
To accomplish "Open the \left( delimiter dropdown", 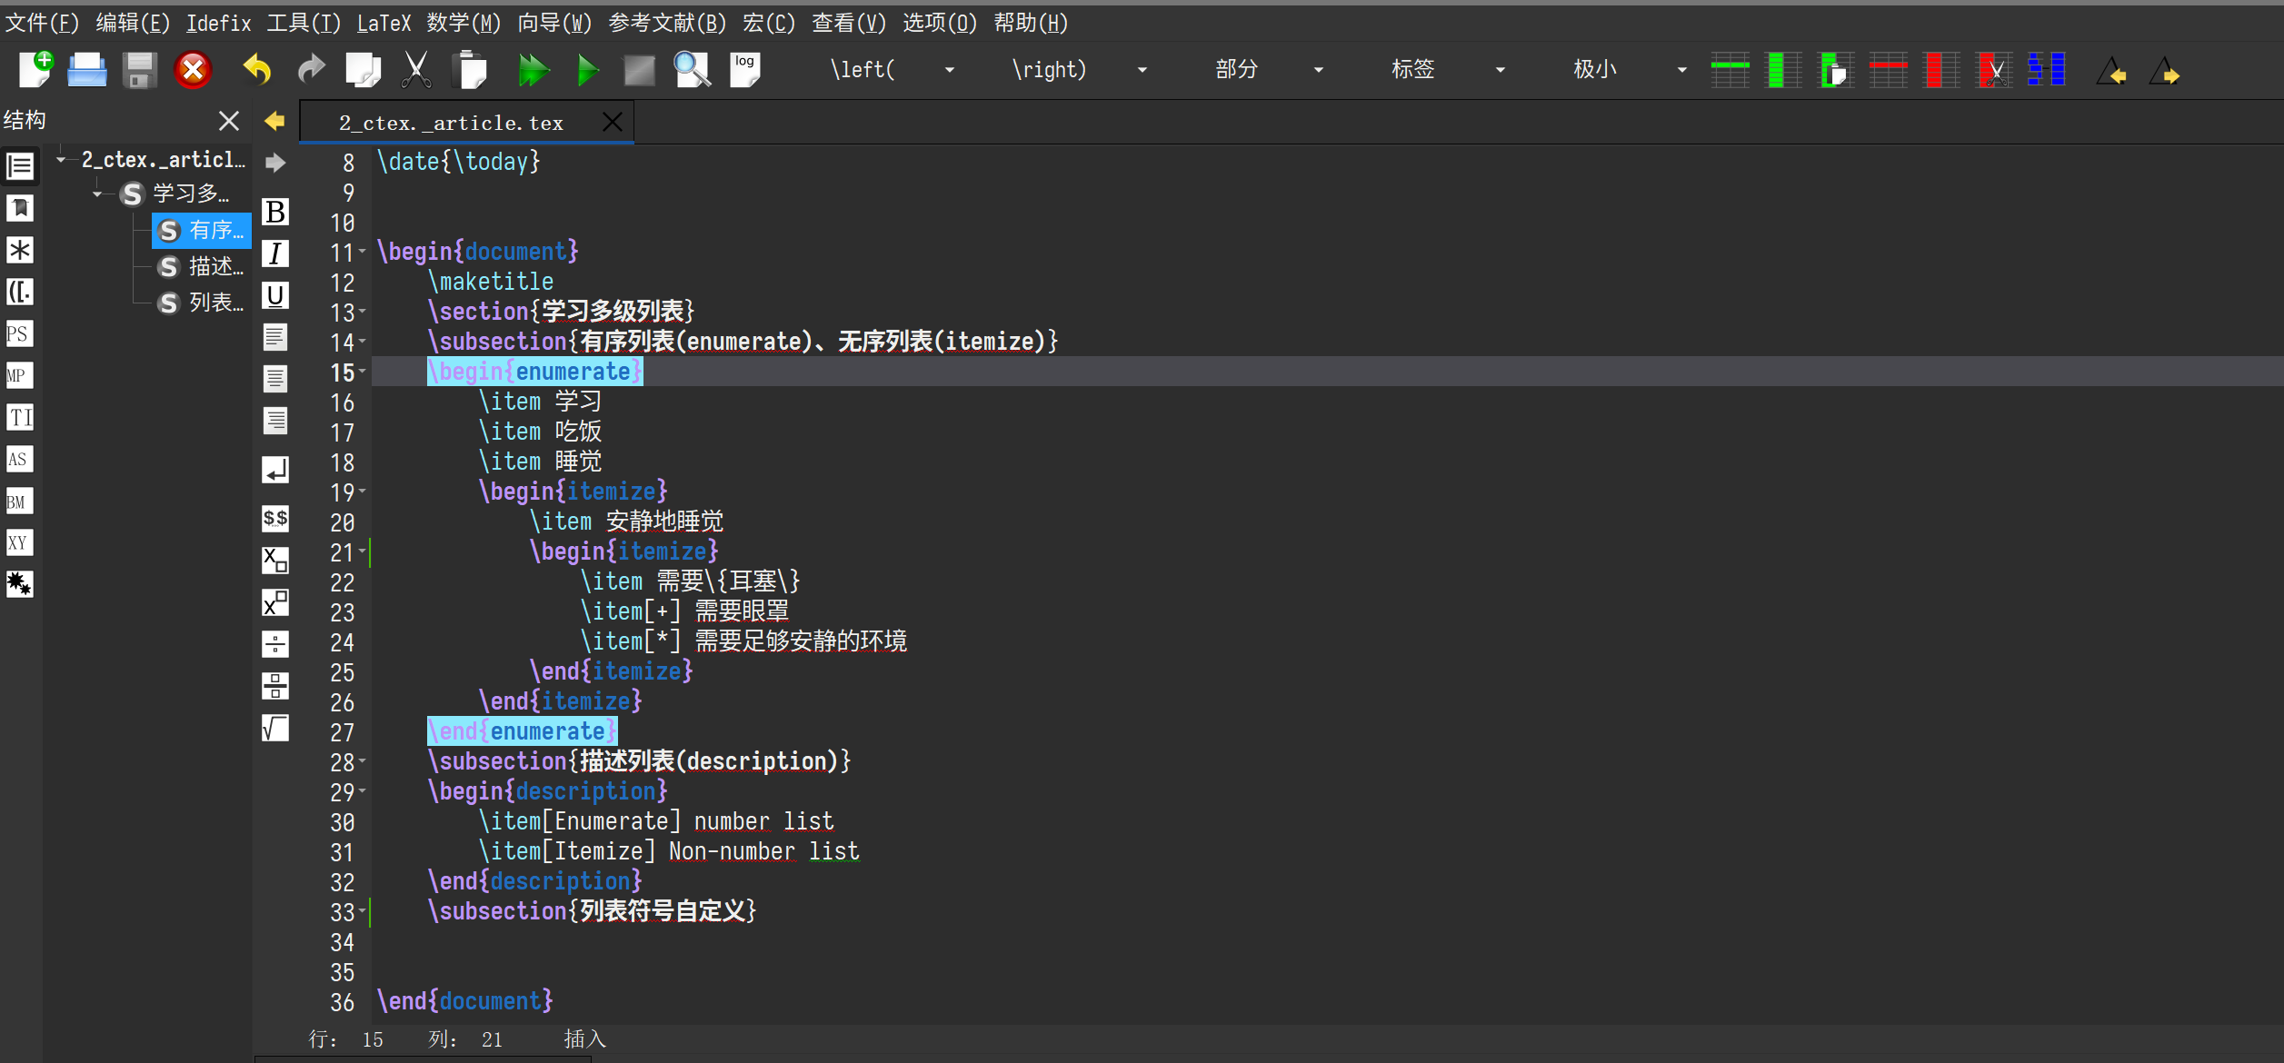I will (950, 70).
